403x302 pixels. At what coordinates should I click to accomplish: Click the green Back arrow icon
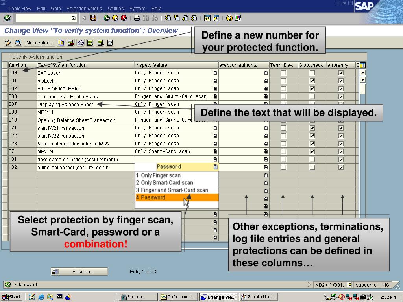point(106,18)
